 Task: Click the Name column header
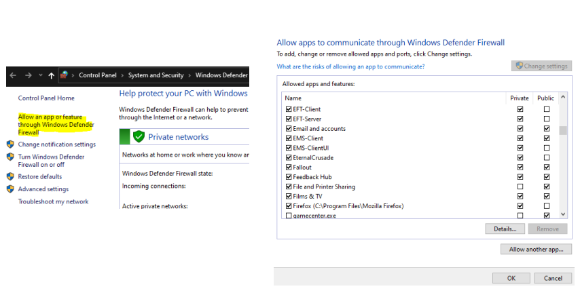293,98
